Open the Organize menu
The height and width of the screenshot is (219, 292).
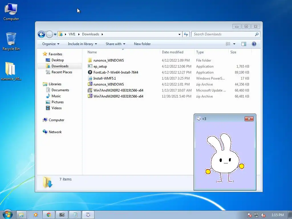[51, 44]
